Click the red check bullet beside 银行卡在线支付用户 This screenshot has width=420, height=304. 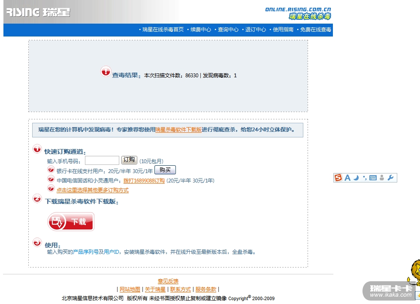click(51, 170)
